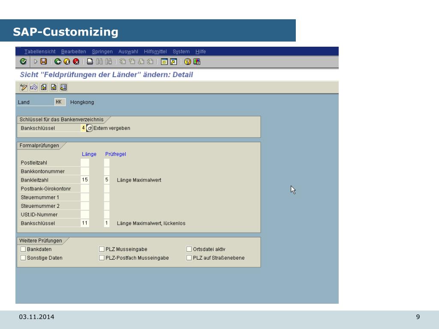Click the 'Prüfregel' column heading
This screenshot has width=439, height=329.
click(116, 154)
